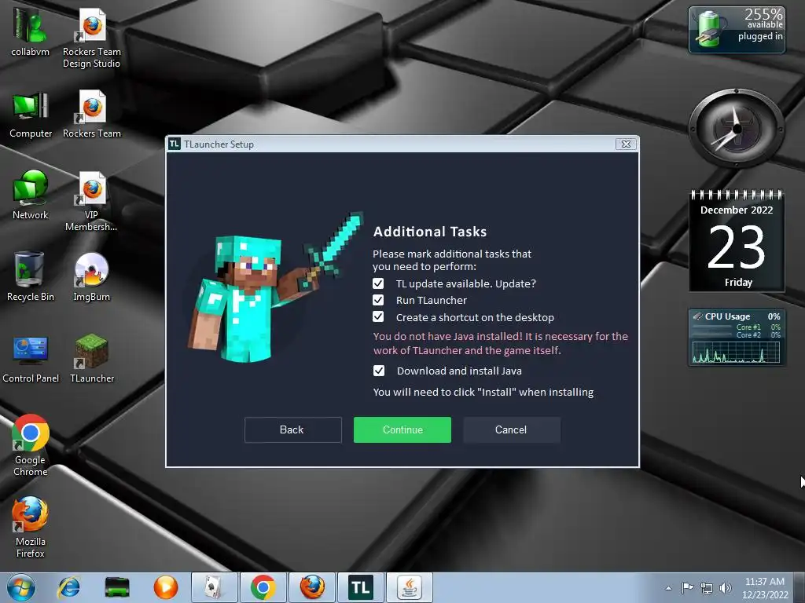Launch Internet Explorer from taskbar
Viewport: 805px width, 603px height.
[69, 587]
